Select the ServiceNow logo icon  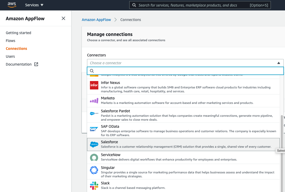[x=94, y=157]
